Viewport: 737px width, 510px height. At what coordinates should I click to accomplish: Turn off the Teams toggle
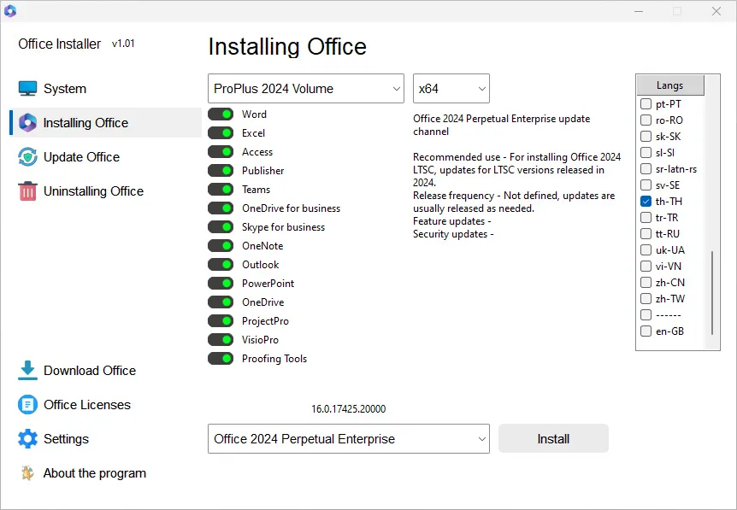pos(221,190)
